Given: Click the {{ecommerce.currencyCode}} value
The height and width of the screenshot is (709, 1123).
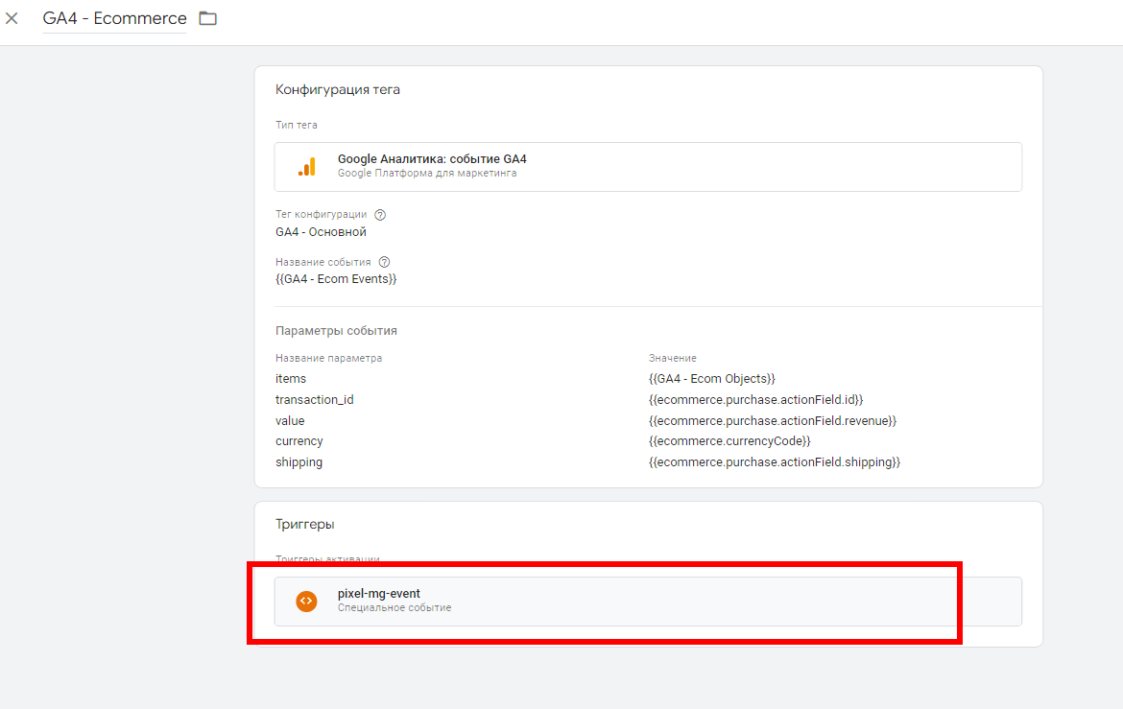Looking at the screenshot, I should pos(729,441).
